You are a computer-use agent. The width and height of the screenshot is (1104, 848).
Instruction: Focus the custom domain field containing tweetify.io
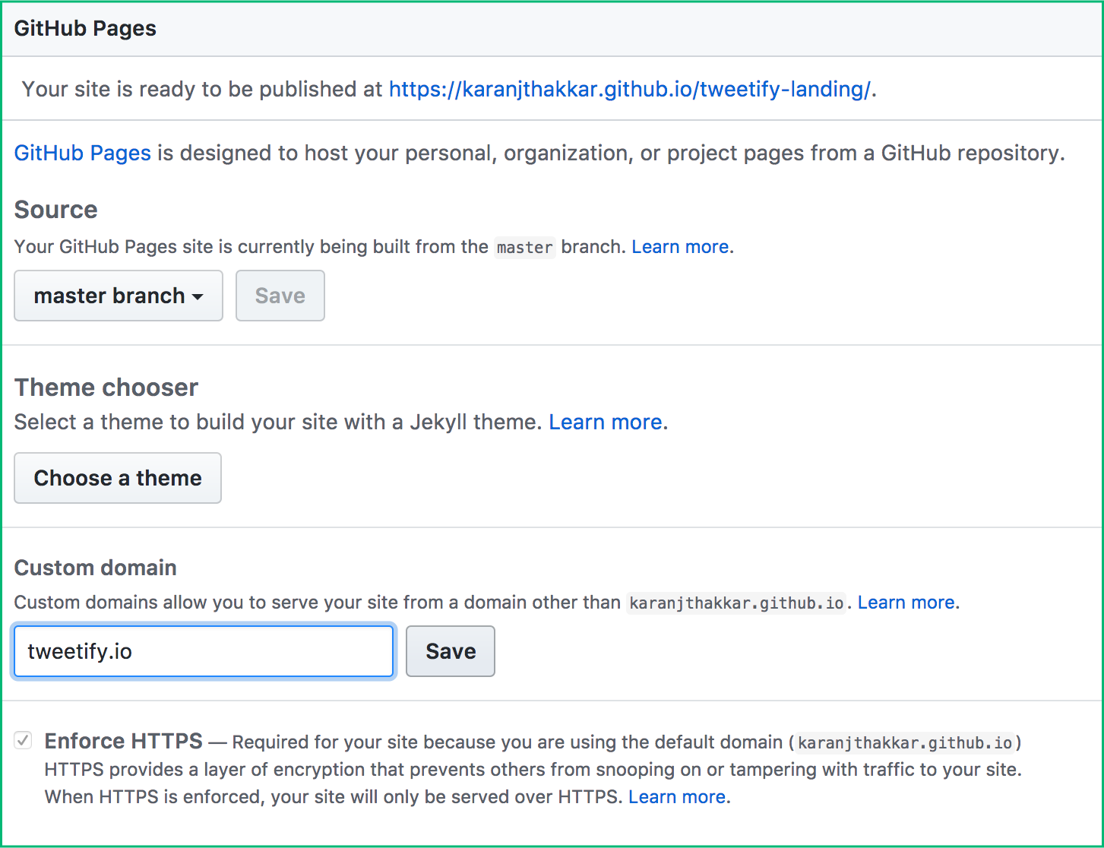tap(204, 651)
